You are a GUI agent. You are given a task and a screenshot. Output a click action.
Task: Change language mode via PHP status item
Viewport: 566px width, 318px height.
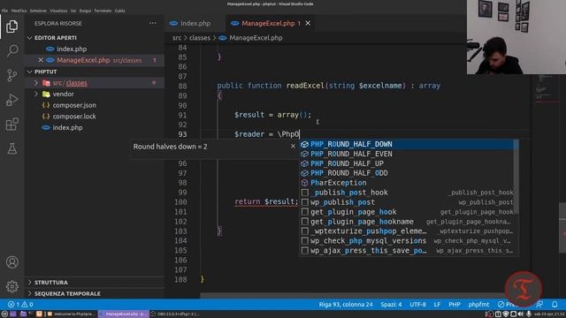coord(455,304)
